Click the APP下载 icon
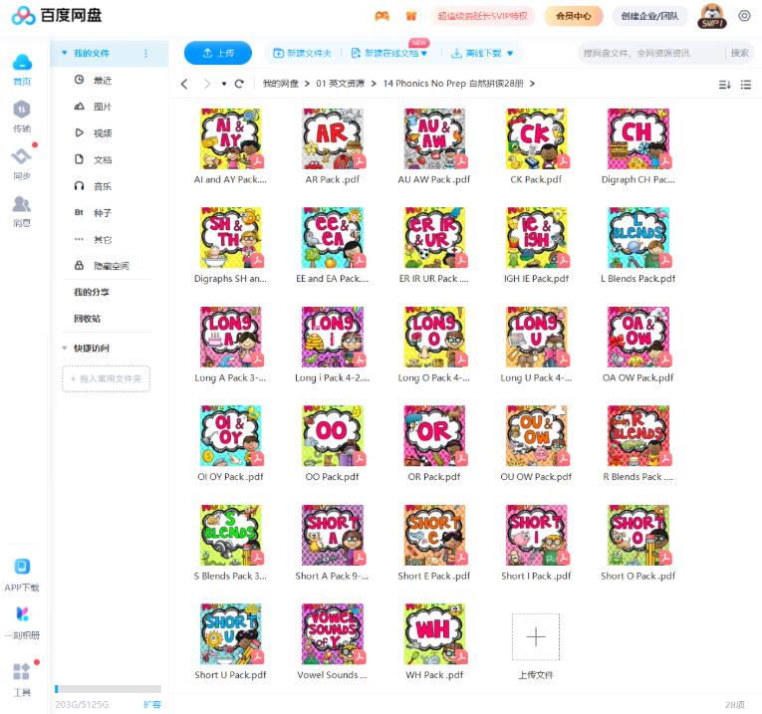Screen dimensions: 762x714 (22, 567)
